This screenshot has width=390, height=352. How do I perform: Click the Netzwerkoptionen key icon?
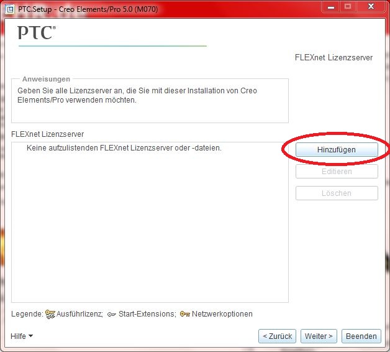pyautogui.click(x=184, y=314)
